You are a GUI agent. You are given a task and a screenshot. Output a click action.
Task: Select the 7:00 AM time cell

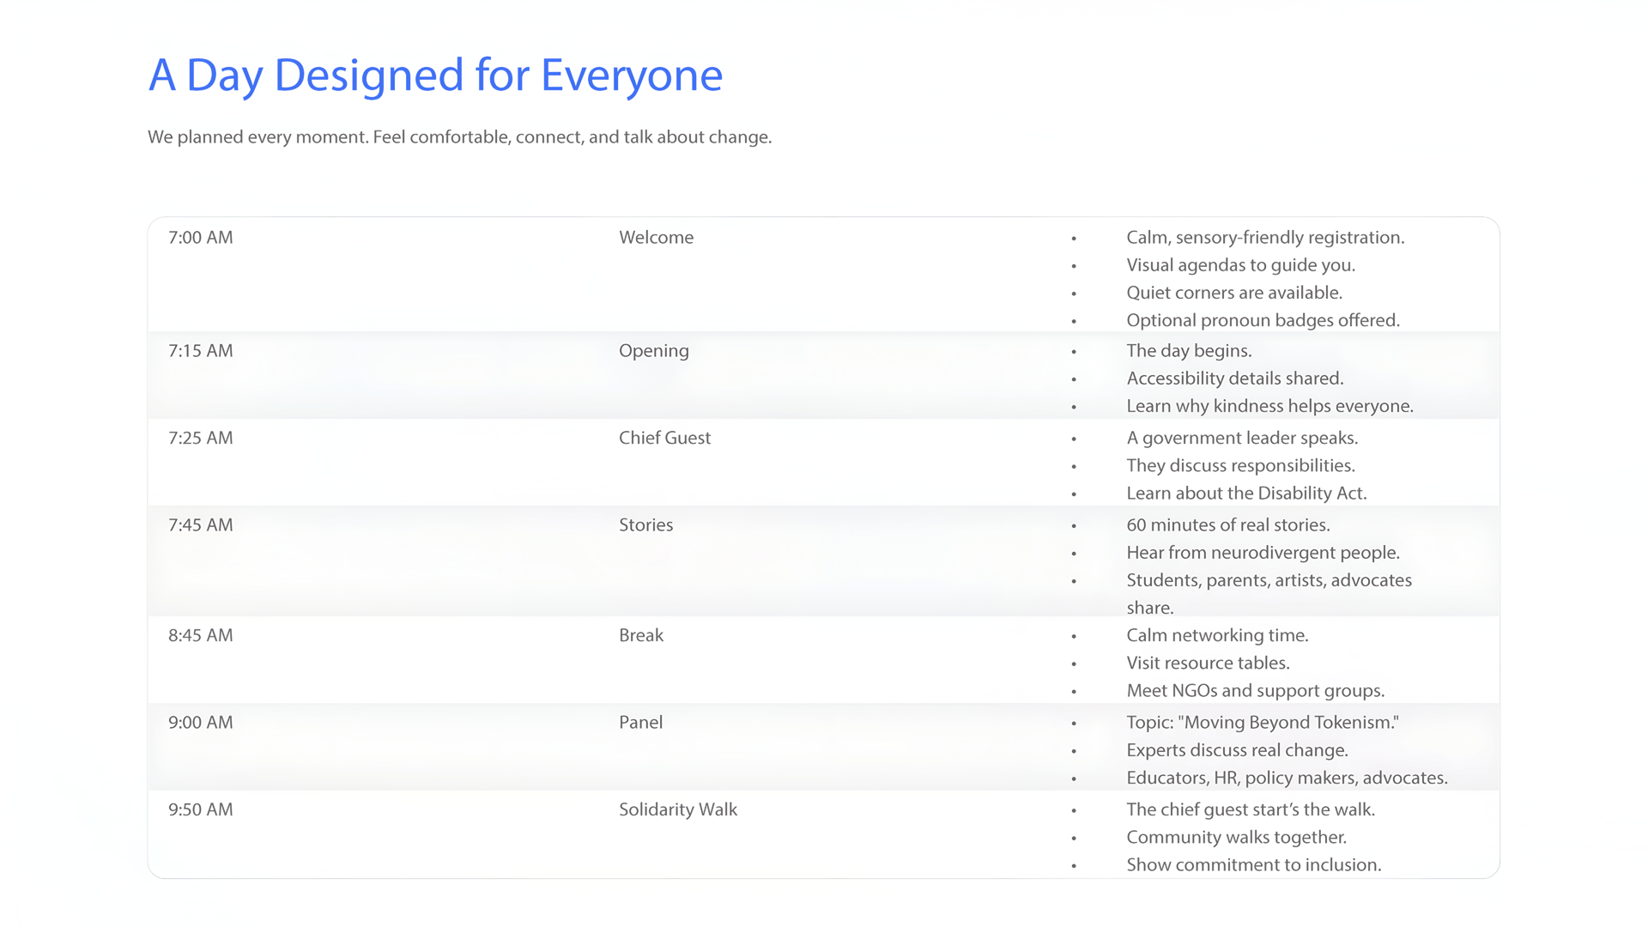point(201,238)
